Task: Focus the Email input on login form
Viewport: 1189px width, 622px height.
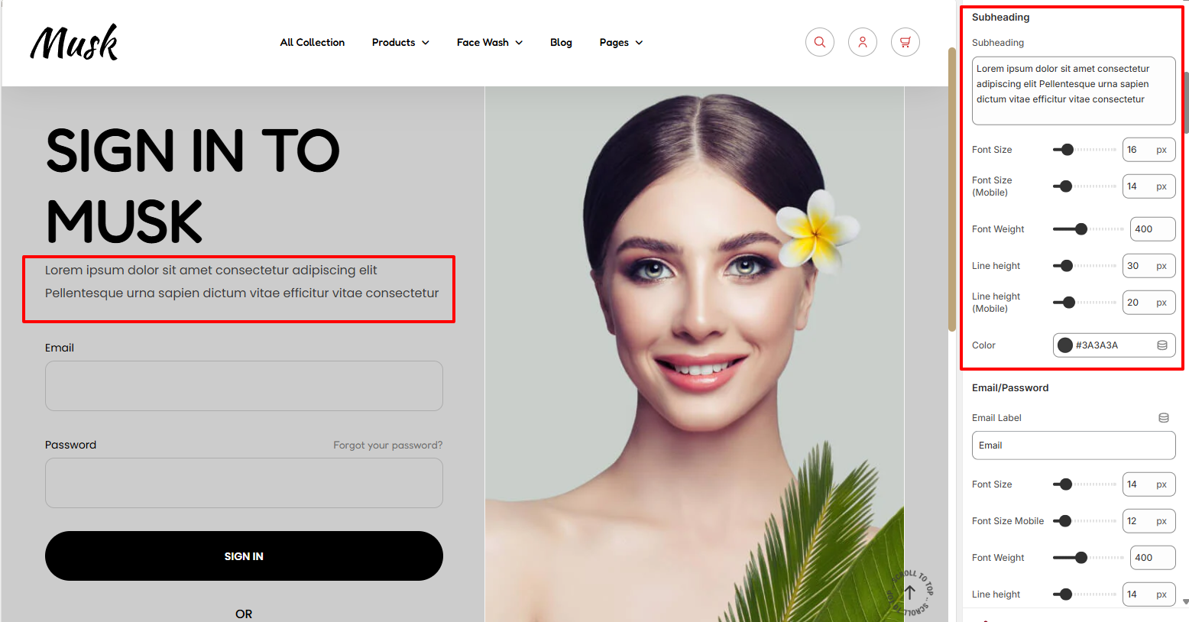Action: (x=244, y=386)
